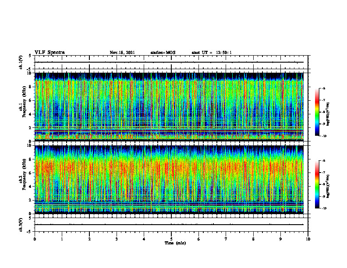Select the "start UT = 12:50: 1" text
The image size is (347, 268).
212,53
